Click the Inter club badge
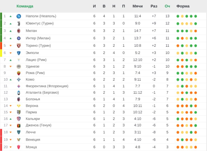Viewport: 207px width, 151px height. click(19, 38)
